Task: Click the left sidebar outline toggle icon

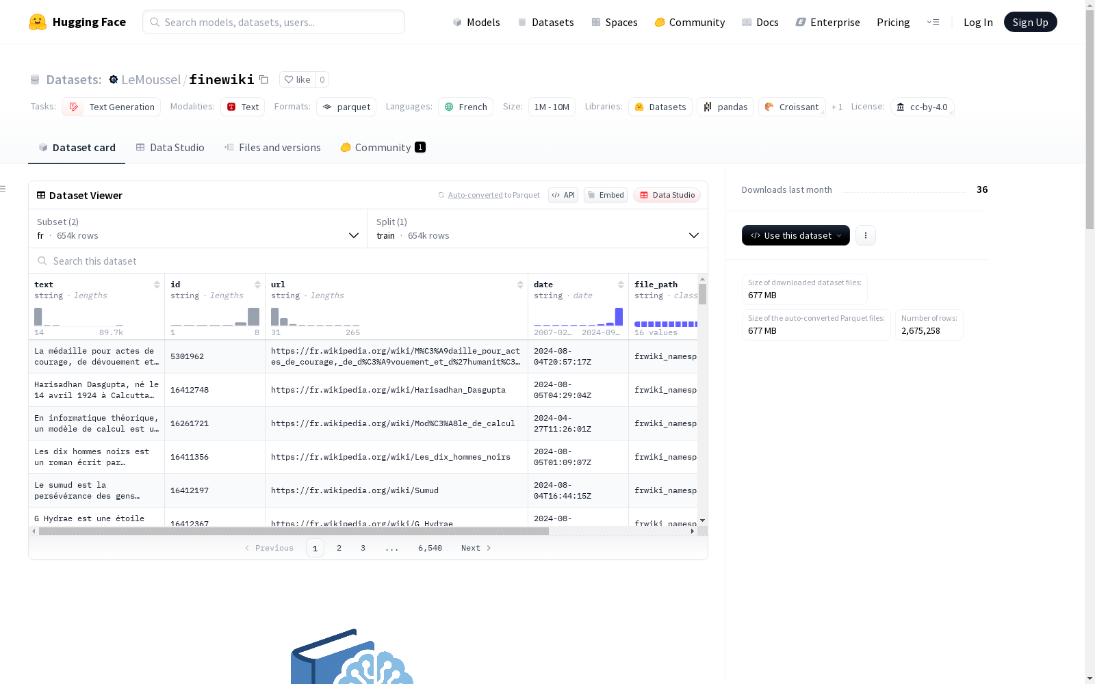Action: [x=3, y=189]
